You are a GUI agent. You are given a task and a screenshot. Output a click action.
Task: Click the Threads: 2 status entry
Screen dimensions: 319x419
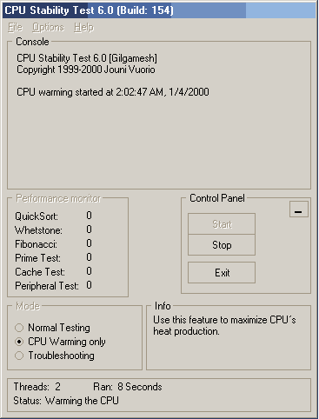[x=37, y=387]
